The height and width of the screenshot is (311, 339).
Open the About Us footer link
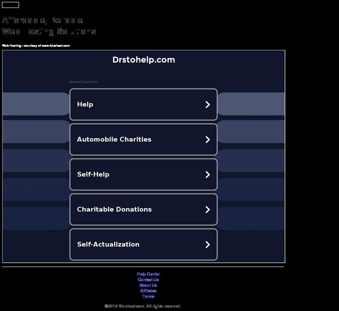[148, 285]
